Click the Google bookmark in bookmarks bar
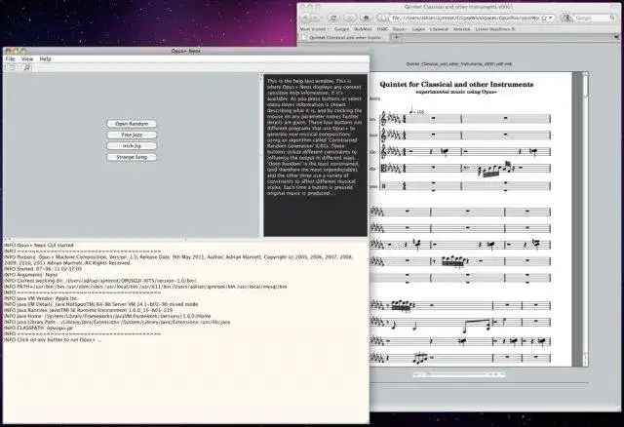The image size is (624, 427). click(x=341, y=29)
